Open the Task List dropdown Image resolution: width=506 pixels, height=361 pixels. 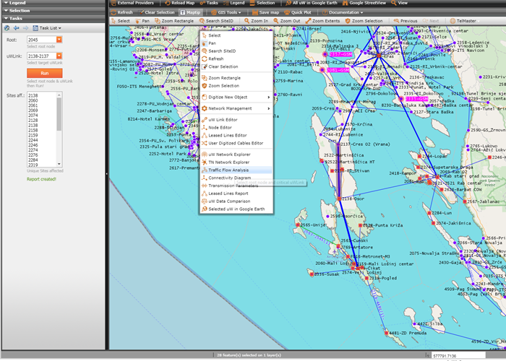point(47,28)
